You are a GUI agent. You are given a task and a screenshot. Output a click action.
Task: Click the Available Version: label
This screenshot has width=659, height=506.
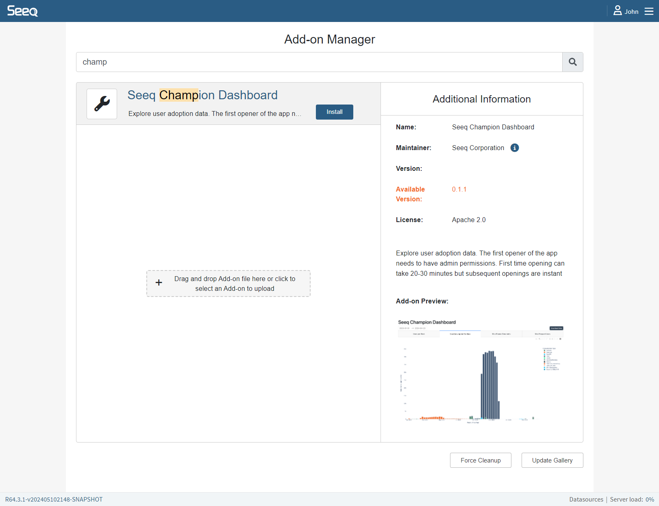point(410,194)
